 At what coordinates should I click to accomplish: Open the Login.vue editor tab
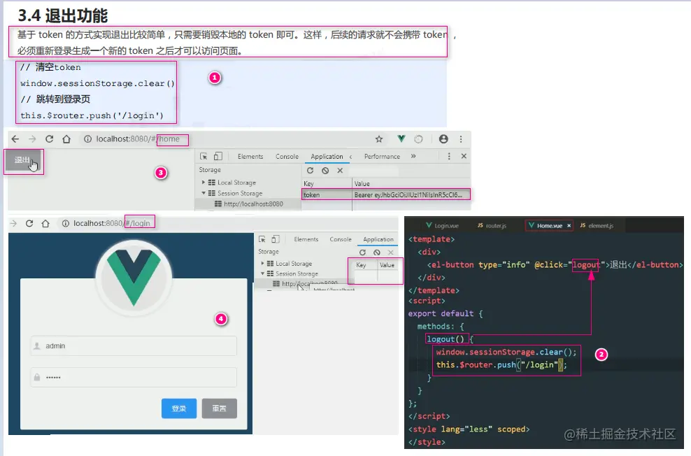442,226
